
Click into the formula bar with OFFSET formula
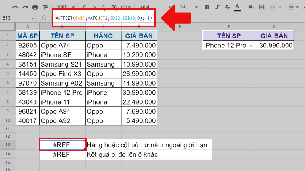click(103, 18)
